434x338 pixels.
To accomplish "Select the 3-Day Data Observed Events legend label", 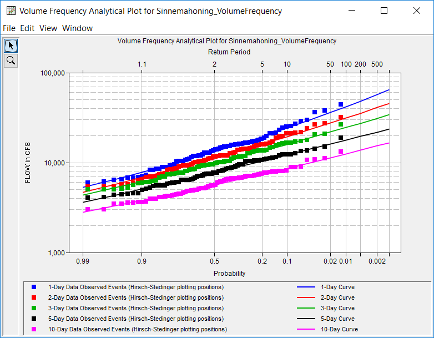I will coord(136,308).
